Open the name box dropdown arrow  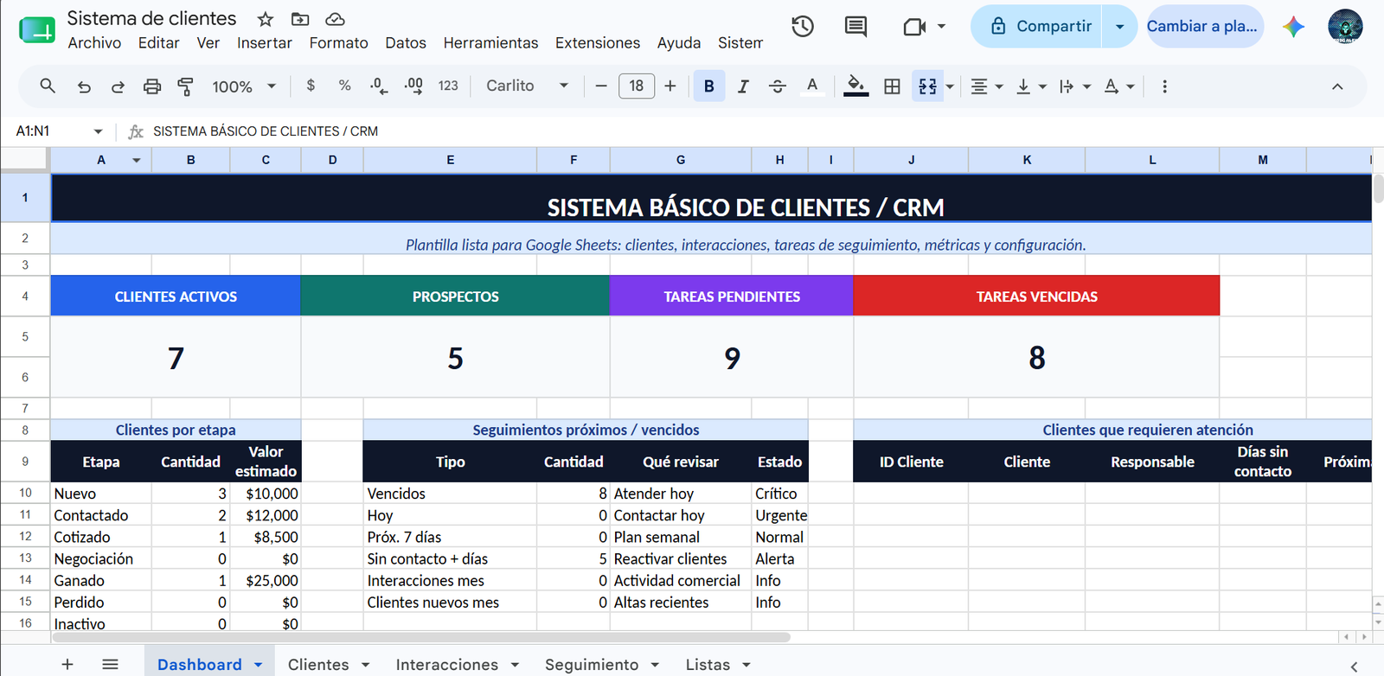tap(98, 131)
